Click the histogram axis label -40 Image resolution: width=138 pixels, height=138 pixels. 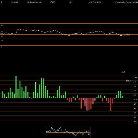coord(135,108)
